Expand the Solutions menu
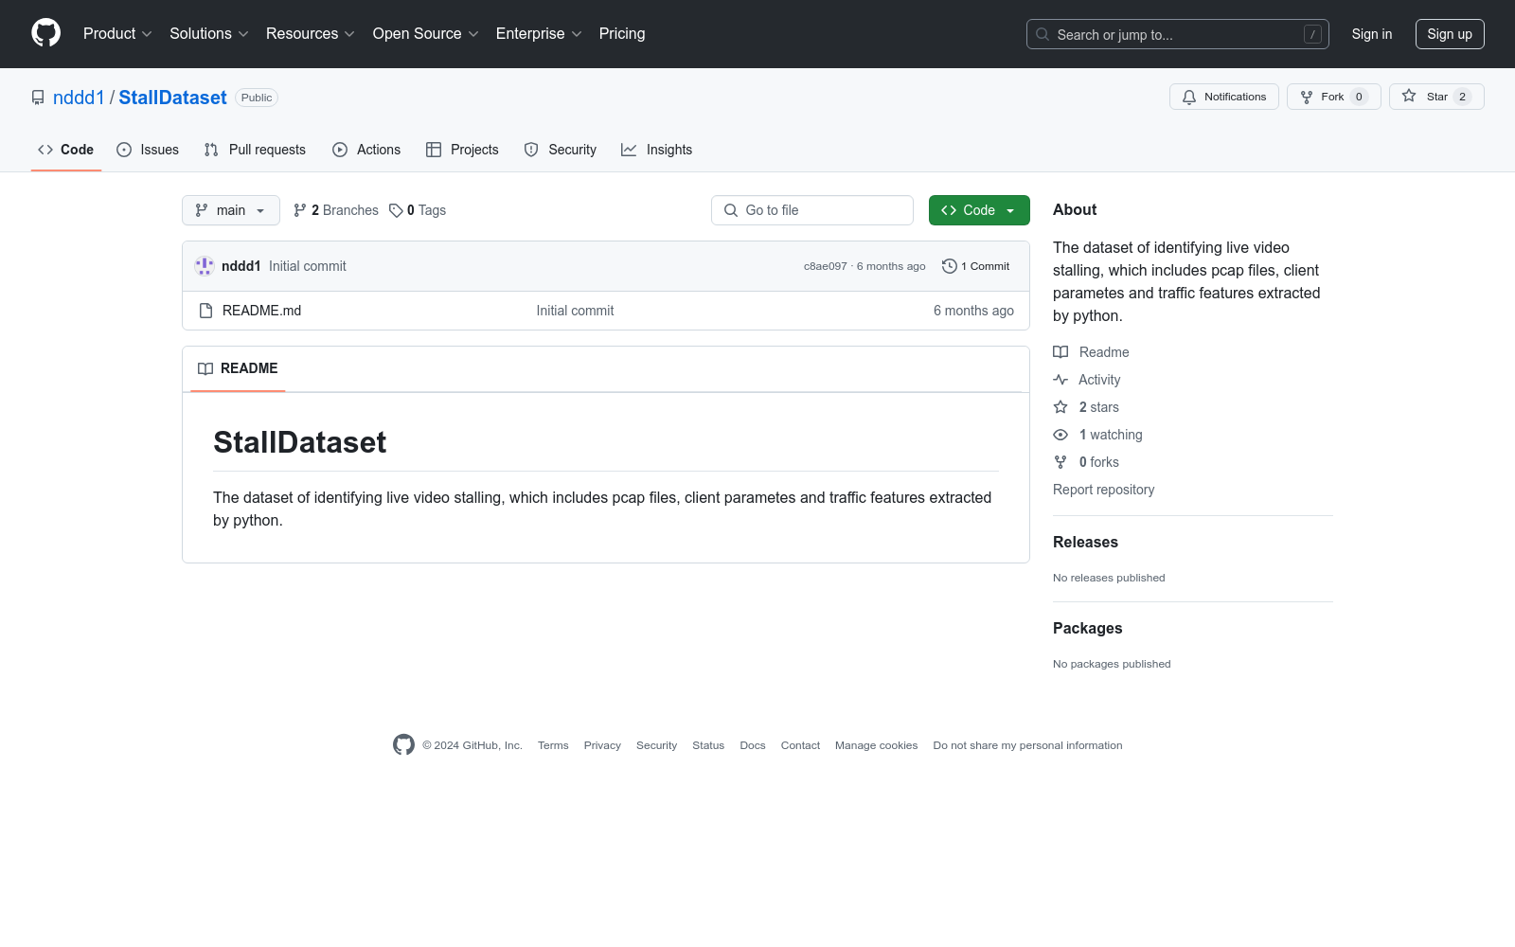This screenshot has width=1515, height=947. click(x=208, y=34)
